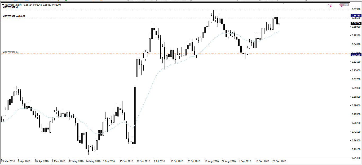Screen dimensions: 362x165
Task: Click the 0.82420 price scale label
Action: coord(356,71)
